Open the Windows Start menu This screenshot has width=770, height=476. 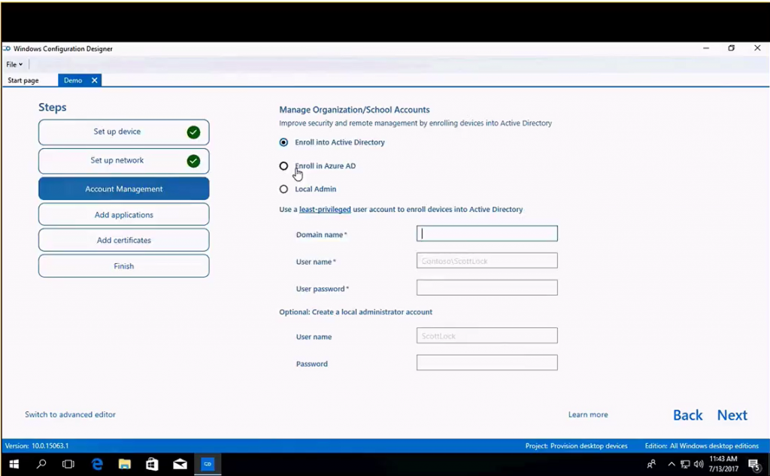point(14,464)
